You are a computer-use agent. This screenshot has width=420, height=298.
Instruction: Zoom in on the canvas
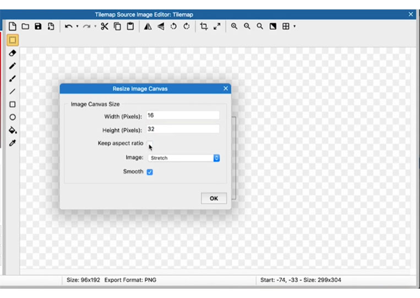[x=234, y=26]
